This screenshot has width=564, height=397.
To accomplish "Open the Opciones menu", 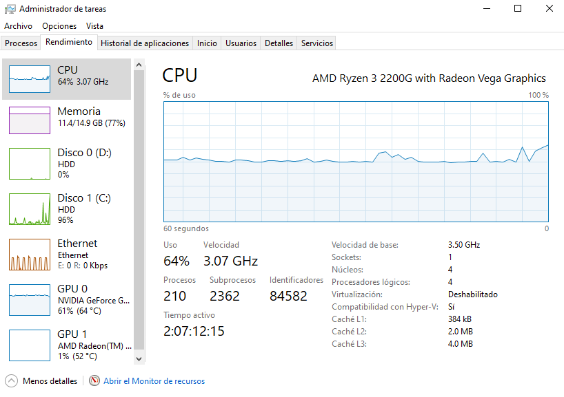I will 59,26.
